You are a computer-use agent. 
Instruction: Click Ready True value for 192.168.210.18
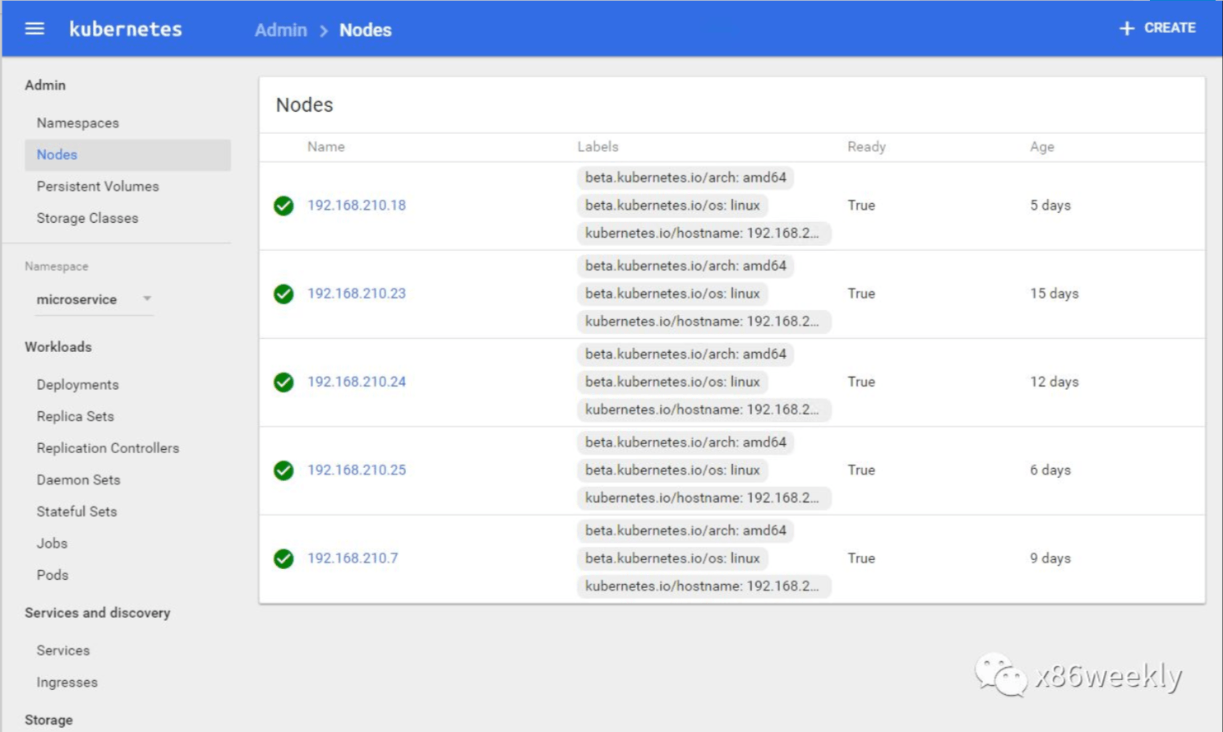point(861,206)
